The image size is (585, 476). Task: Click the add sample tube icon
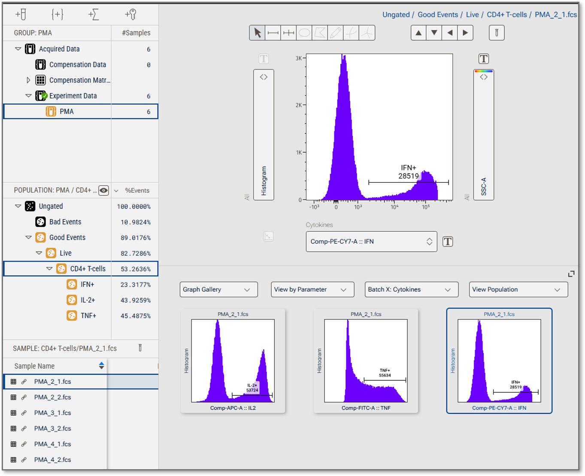(21, 15)
